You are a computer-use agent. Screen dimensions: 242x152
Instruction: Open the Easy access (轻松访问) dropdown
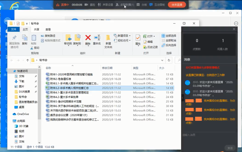pyautogui.click(x=122, y=40)
